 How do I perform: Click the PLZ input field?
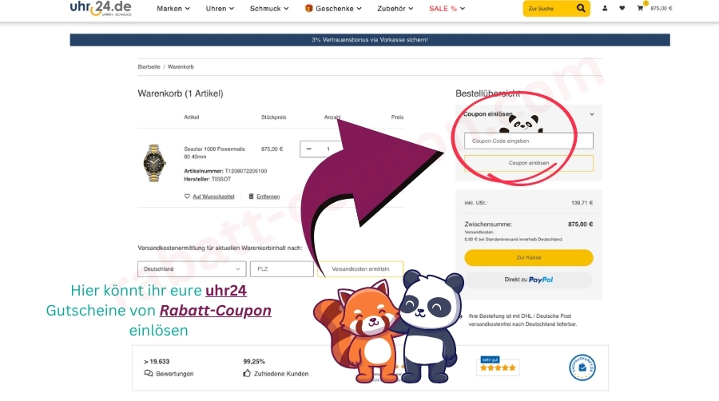[x=281, y=269]
